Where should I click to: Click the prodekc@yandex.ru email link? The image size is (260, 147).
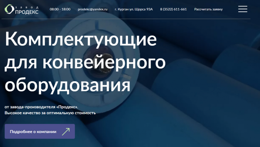(92, 9)
